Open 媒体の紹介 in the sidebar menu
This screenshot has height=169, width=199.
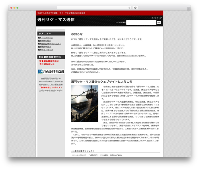(46, 41)
